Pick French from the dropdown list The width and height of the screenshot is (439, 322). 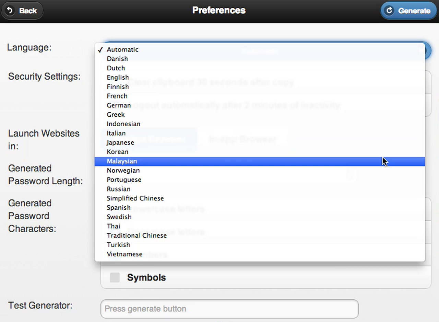(117, 96)
